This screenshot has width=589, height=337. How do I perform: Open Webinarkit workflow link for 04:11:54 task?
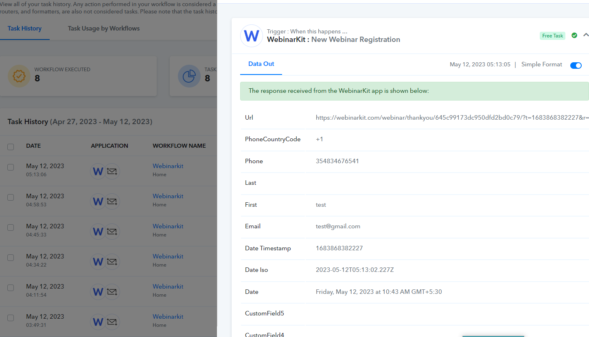tap(168, 287)
